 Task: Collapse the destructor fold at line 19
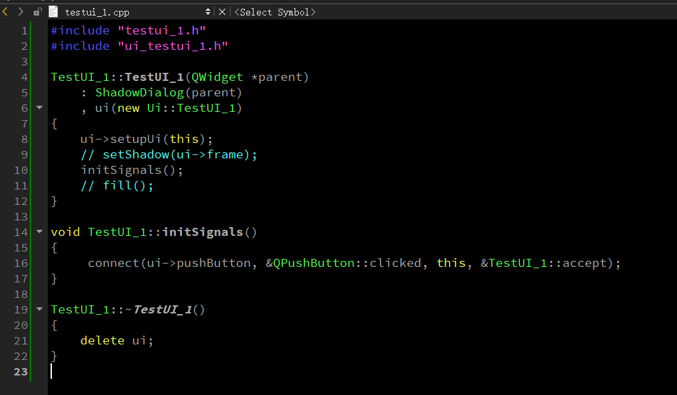coord(39,309)
